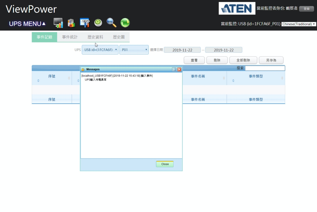Click the monitor with bar chart icon
Image resolution: width=317 pixels, height=212 pixels.
point(58,23)
